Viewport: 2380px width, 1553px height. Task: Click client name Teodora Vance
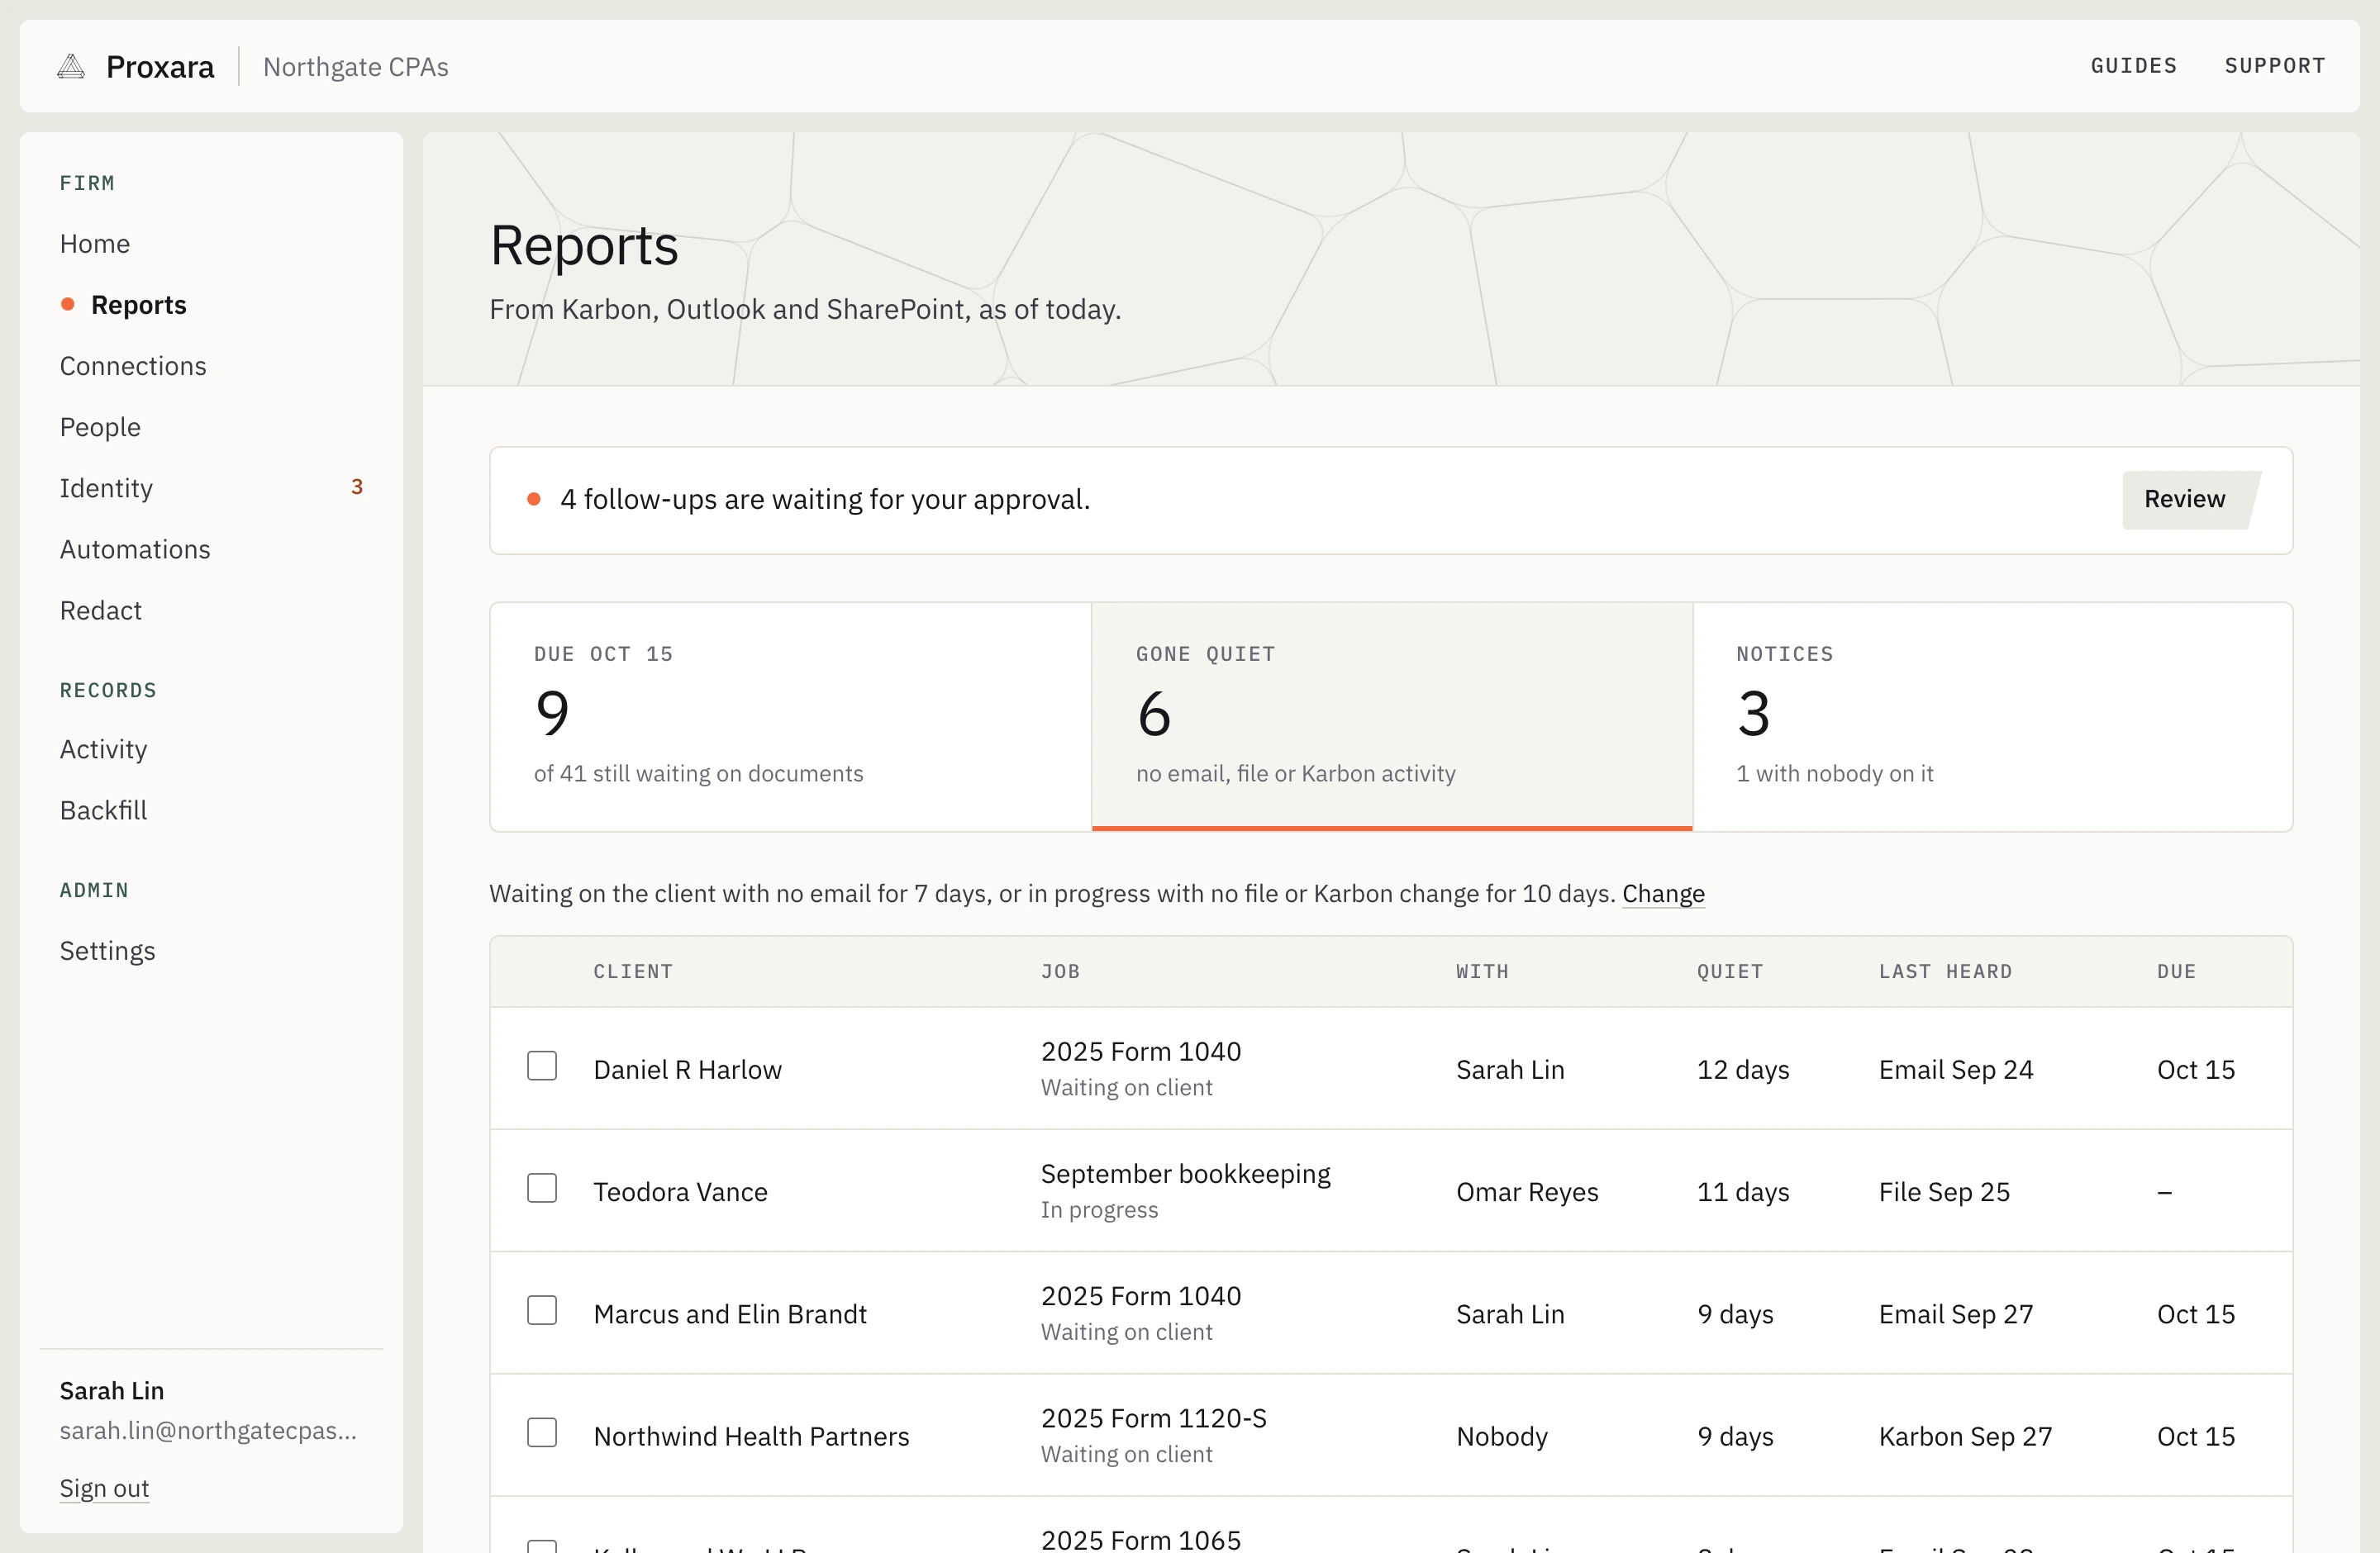[x=680, y=1191]
